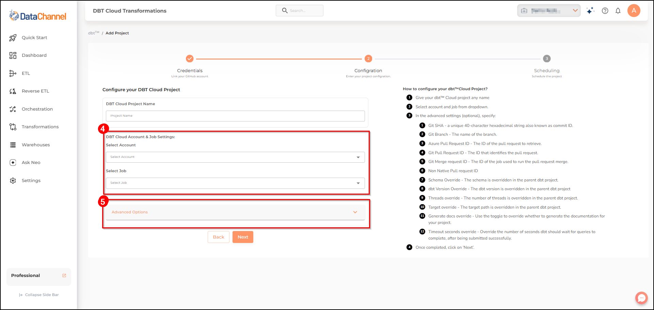Open the workspace selector dropdown

549,11
